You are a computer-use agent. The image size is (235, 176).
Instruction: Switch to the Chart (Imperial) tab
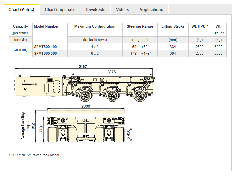(59, 9)
